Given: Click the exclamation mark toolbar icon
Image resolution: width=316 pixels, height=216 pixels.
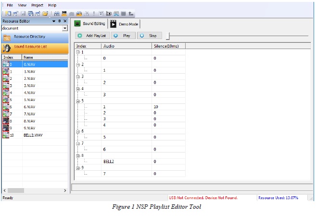Looking at the screenshot, I should (94, 13).
